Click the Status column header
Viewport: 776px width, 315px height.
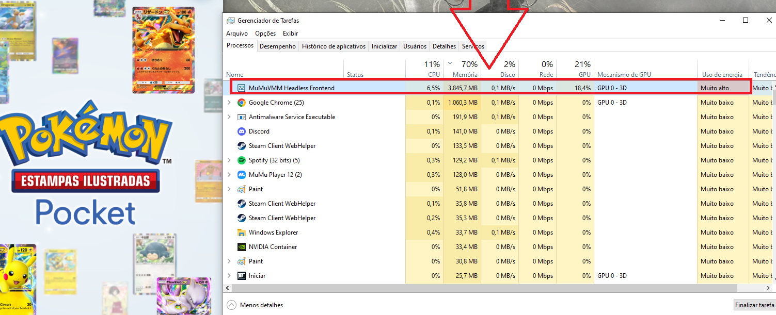375,69
